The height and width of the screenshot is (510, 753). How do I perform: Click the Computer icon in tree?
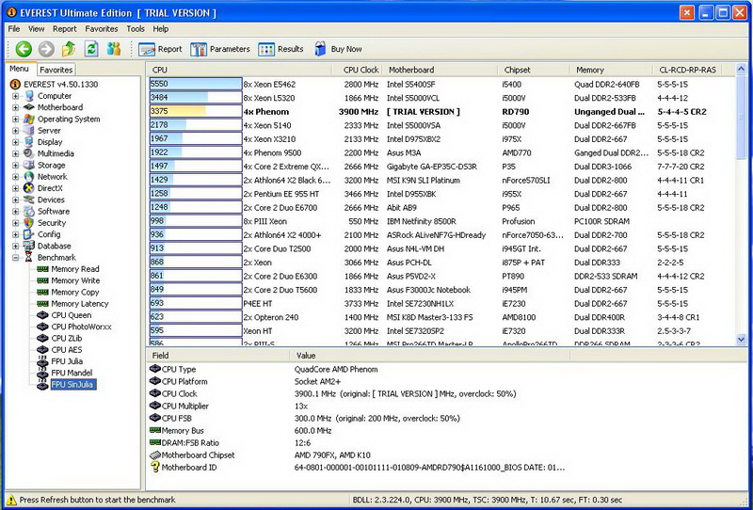click(29, 96)
